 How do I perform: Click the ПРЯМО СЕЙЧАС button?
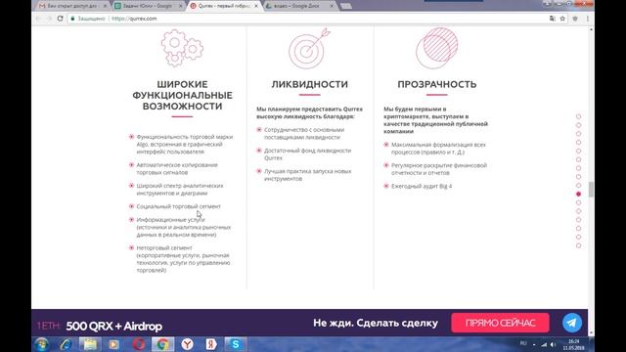[500, 323]
